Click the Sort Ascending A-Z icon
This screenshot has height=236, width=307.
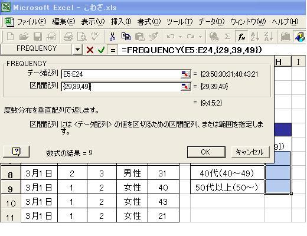click(x=255, y=37)
